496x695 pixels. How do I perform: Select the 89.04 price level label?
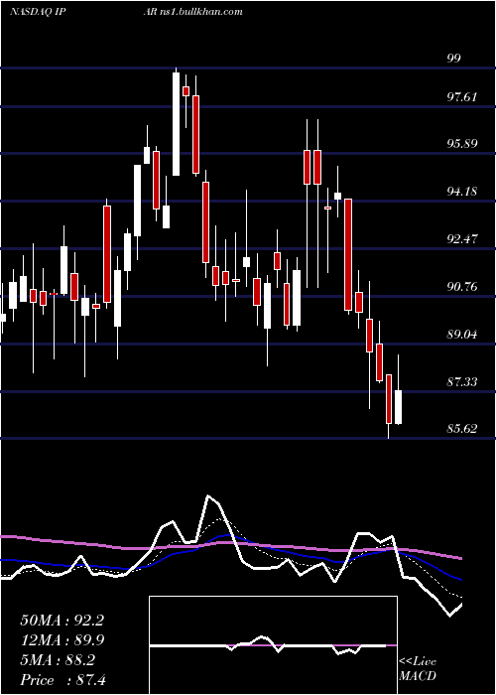(462, 335)
